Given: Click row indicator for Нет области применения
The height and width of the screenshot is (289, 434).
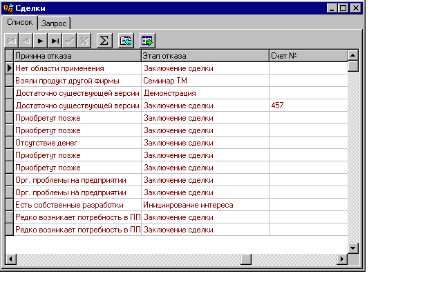Looking at the screenshot, I should [x=10, y=68].
